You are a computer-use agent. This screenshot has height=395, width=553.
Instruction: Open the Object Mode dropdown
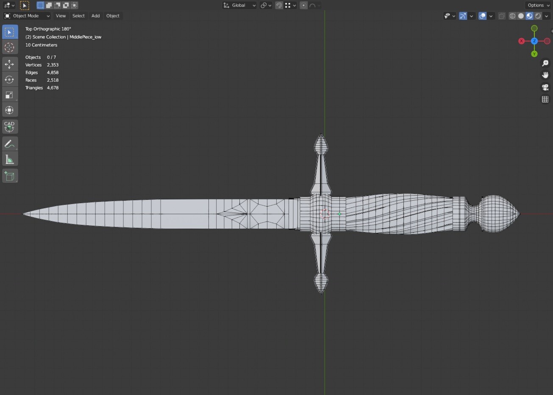pos(27,16)
